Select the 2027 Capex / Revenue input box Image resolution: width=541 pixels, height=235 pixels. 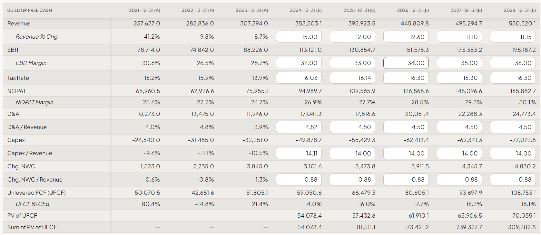pyautogui.click(x=459, y=154)
